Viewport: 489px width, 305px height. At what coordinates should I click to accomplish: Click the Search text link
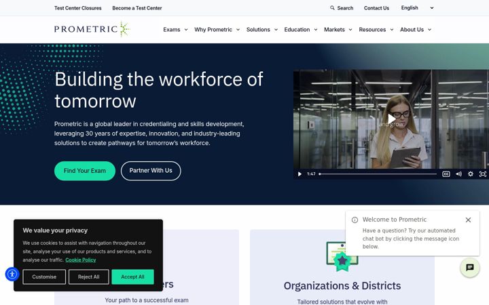[345, 8]
